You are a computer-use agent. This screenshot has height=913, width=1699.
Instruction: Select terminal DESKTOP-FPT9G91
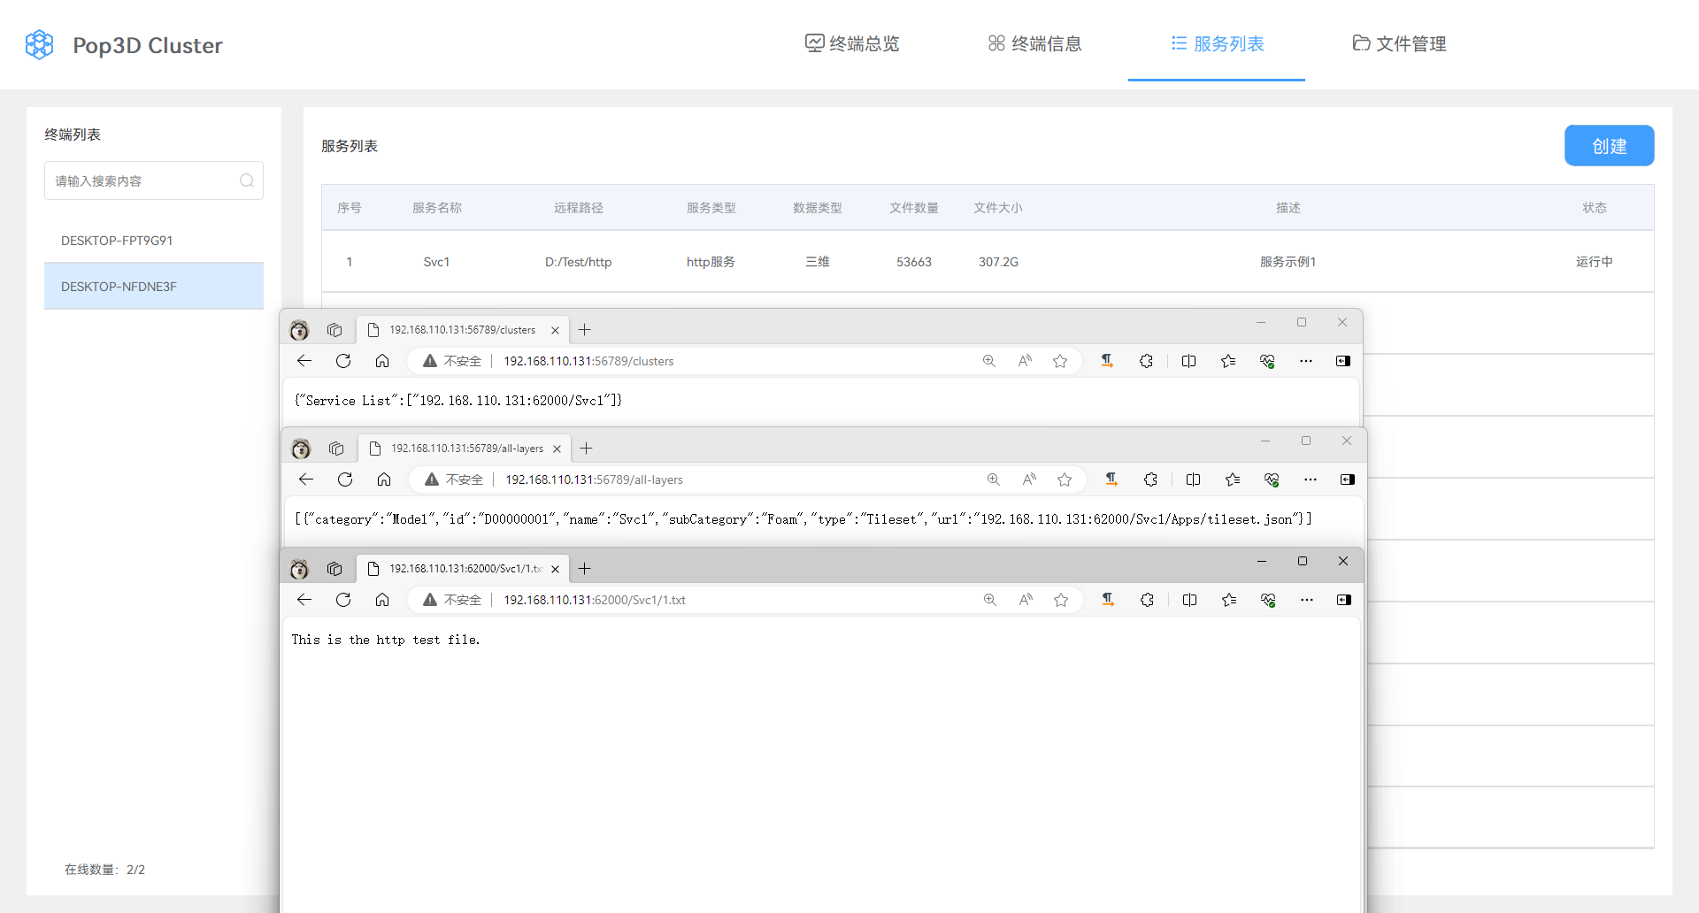tap(154, 241)
